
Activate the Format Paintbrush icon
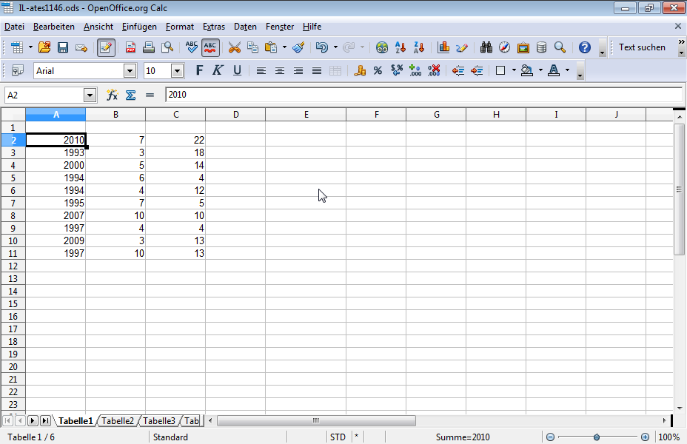point(299,47)
